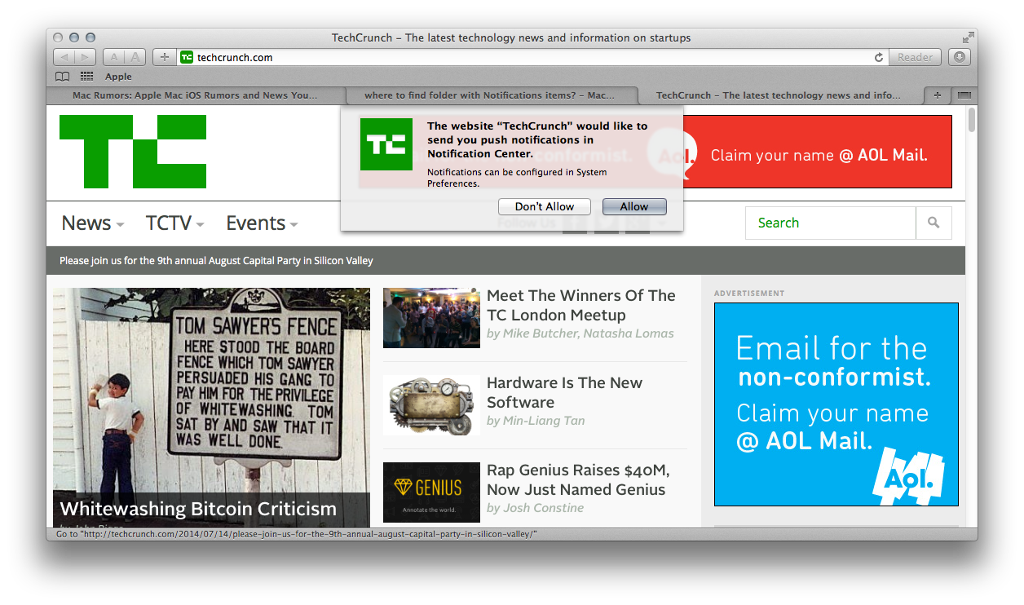Increase text size with large A button
The image size is (1024, 605).
click(x=135, y=57)
